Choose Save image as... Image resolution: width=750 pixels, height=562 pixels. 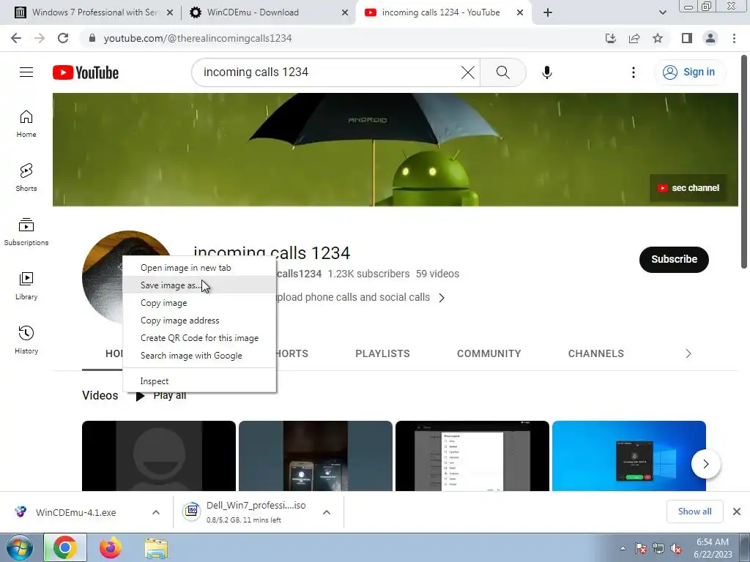[x=199, y=285]
